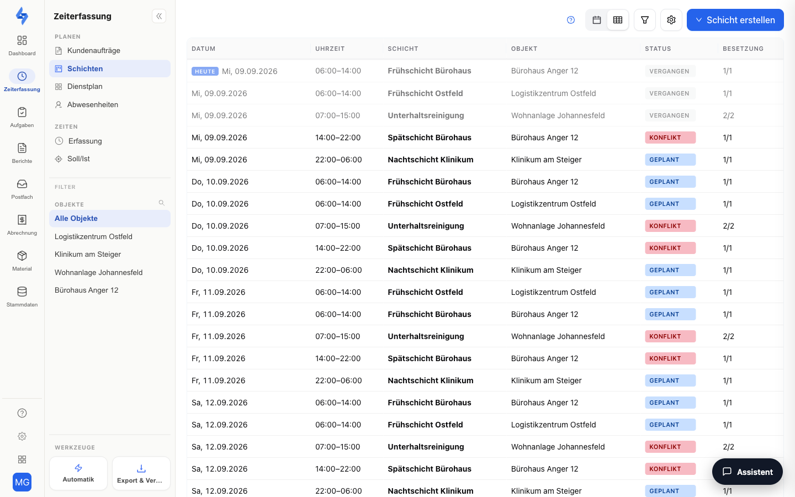Filter by Bürohaus Anger 12 object
The image size is (795, 497).
click(110, 290)
